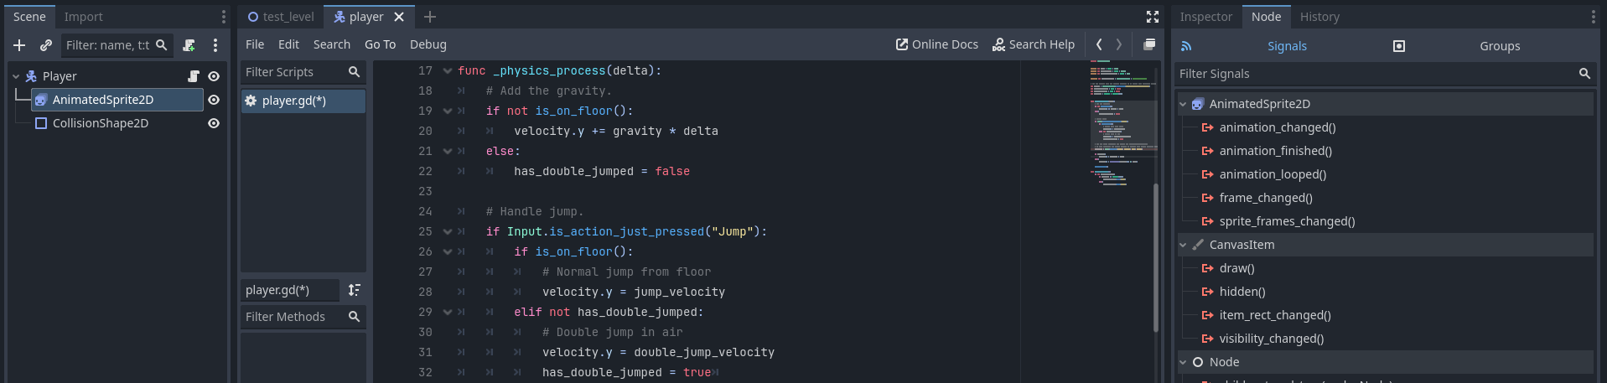Click the Filter Scripts field
This screenshot has width=1607, height=383.
tap(303, 72)
